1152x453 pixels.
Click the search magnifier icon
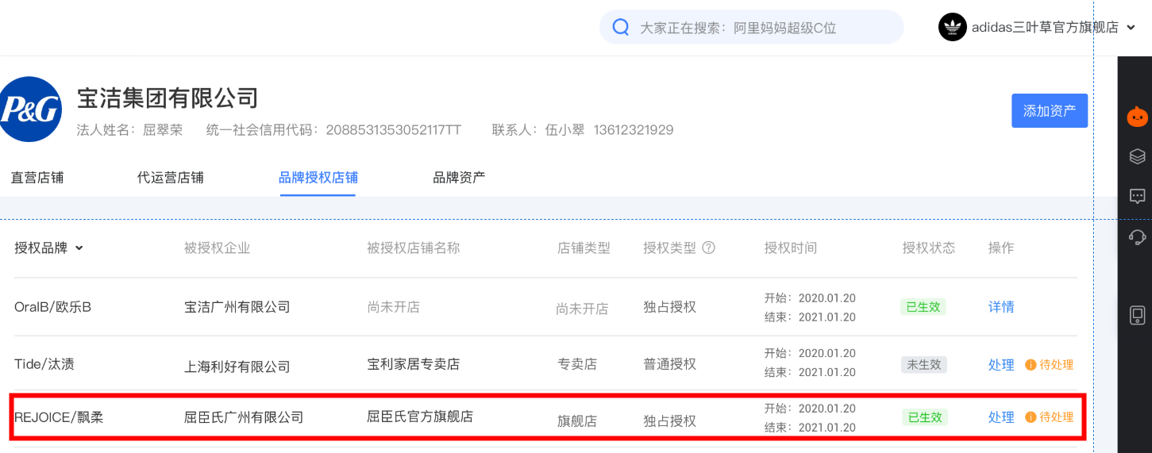click(x=621, y=27)
